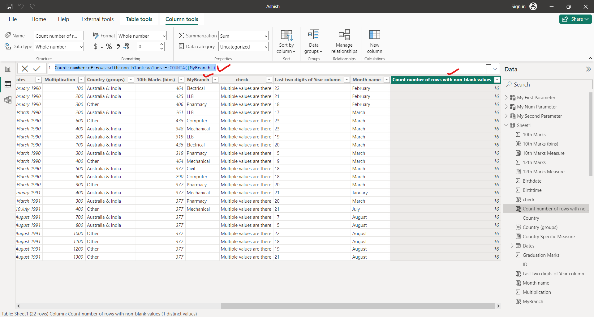The height and width of the screenshot is (317, 594).
Task: Switch to the Home tab
Action: click(x=39, y=19)
